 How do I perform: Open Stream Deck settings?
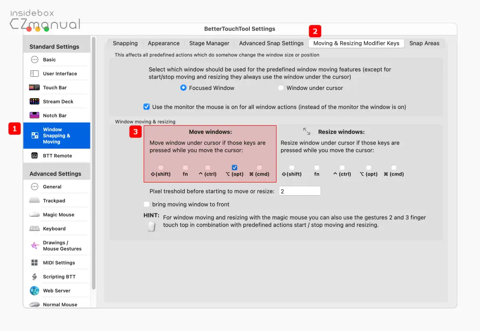tap(57, 101)
